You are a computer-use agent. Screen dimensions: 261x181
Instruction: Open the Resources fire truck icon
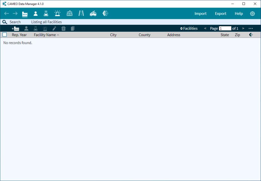93,14
